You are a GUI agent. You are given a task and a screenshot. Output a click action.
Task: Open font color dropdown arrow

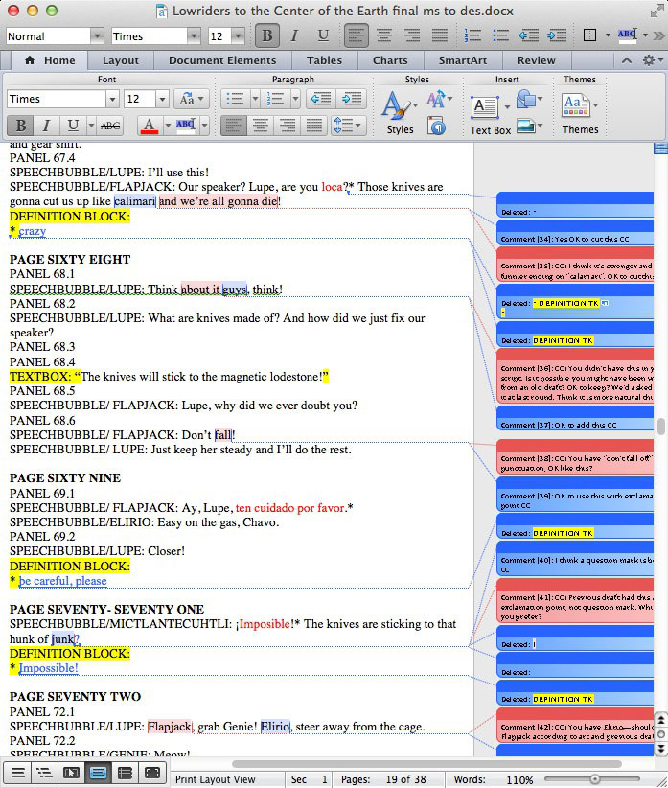coord(168,126)
